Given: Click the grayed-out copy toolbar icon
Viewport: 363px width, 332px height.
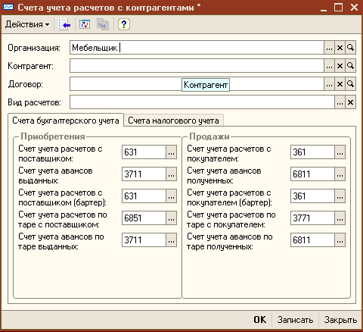Looking at the screenshot, I should tap(103, 24).
